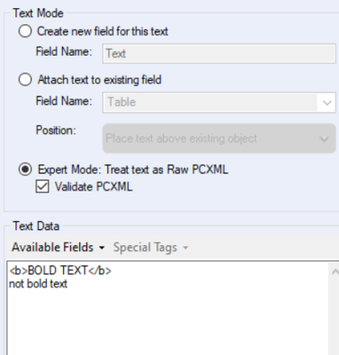
Task: Click the chevron arrow on the Table dropdown
Action: (327, 103)
